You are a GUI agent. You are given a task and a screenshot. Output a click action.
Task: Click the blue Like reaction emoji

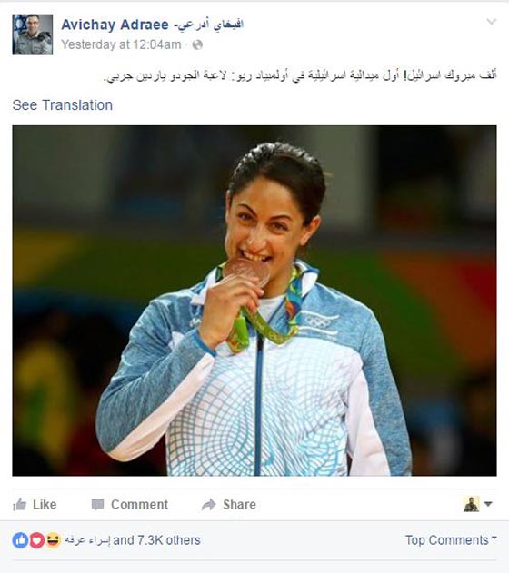(20, 540)
